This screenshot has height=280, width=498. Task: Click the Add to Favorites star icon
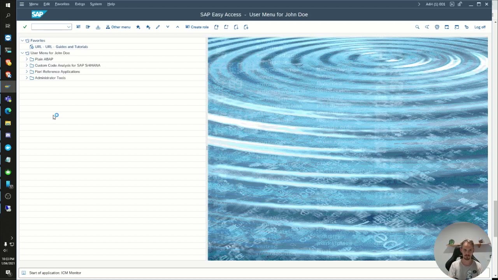pyautogui.click(x=138, y=27)
